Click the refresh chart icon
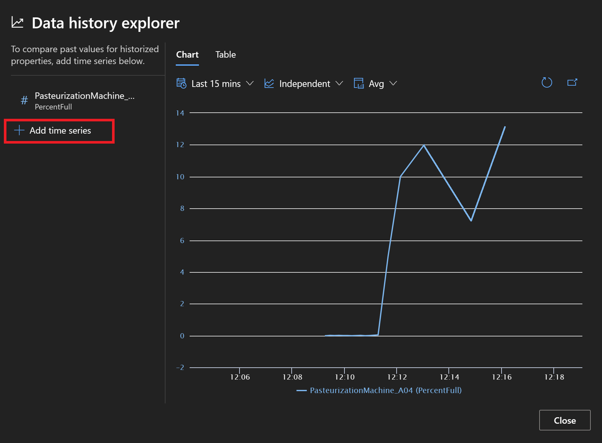 tap(547, 83)
